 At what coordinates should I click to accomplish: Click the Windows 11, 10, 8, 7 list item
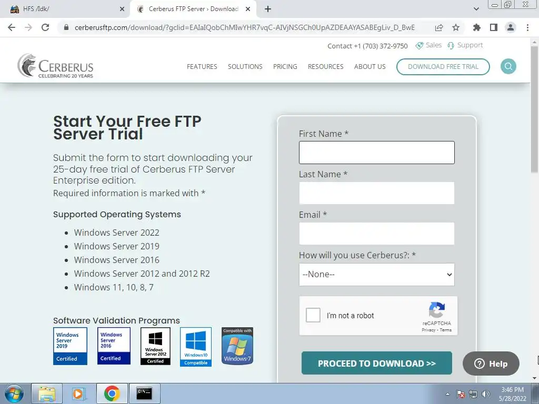(x=114, y=287)
